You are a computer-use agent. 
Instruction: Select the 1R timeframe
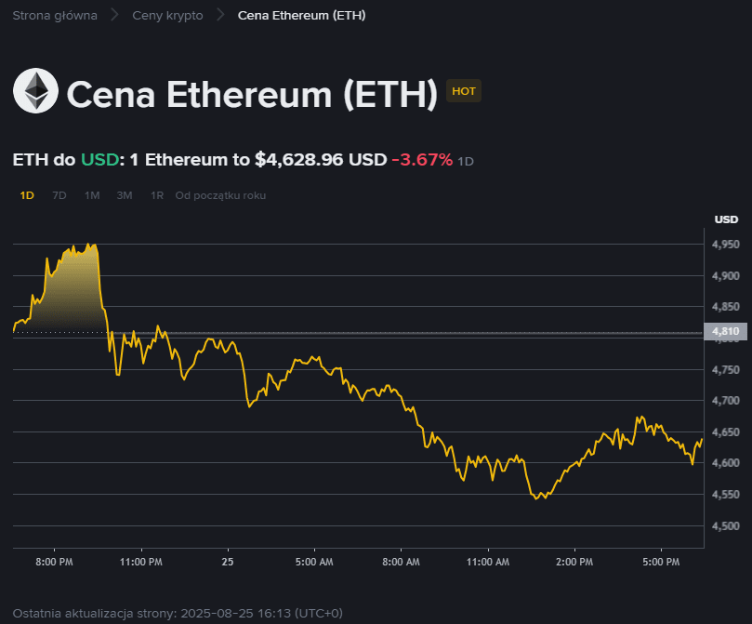pos(154,195)
